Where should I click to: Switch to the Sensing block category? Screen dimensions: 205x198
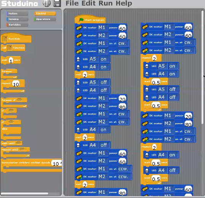pyautogui.click(x=17, y=19)
